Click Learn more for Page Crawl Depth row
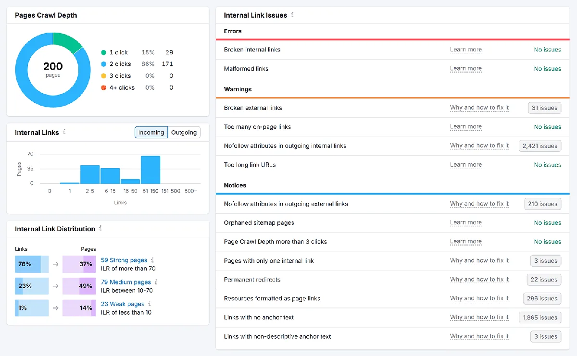 click(466, 242)
